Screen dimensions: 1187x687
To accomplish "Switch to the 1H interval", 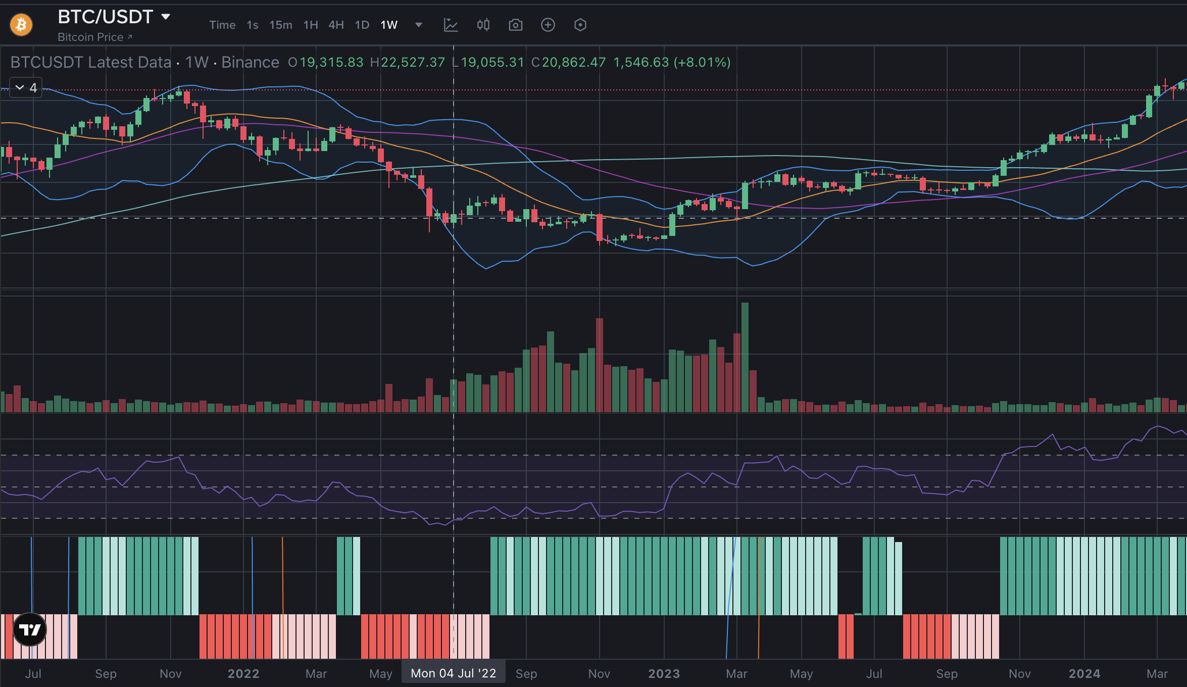I will (311, 25).
